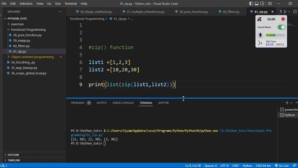
Task: Split editor right icon
Action: point(295,12)
